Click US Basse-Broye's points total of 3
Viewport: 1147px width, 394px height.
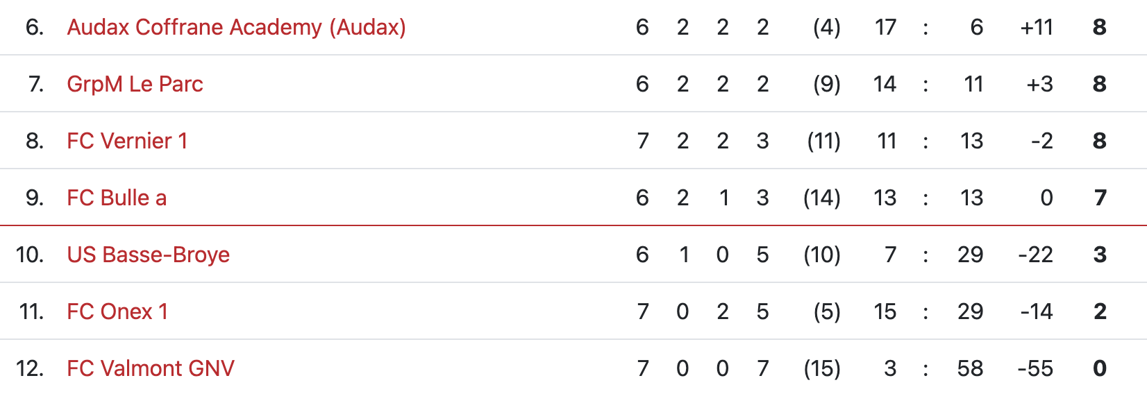[x=1100, y=255]
